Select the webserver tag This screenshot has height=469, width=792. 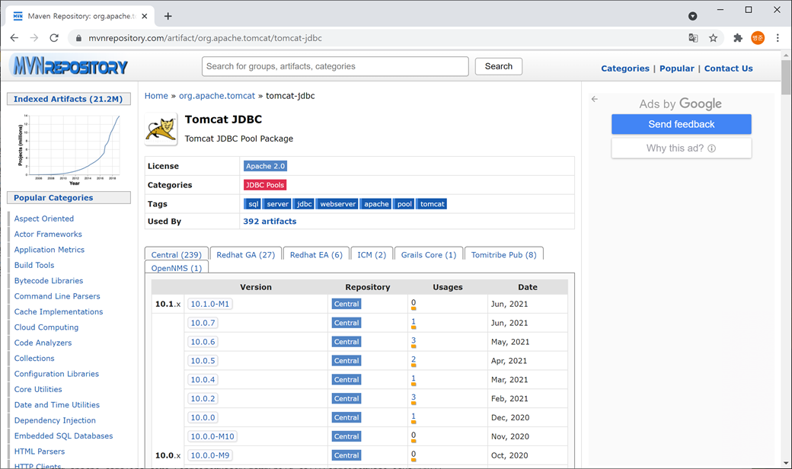(337, 204)
